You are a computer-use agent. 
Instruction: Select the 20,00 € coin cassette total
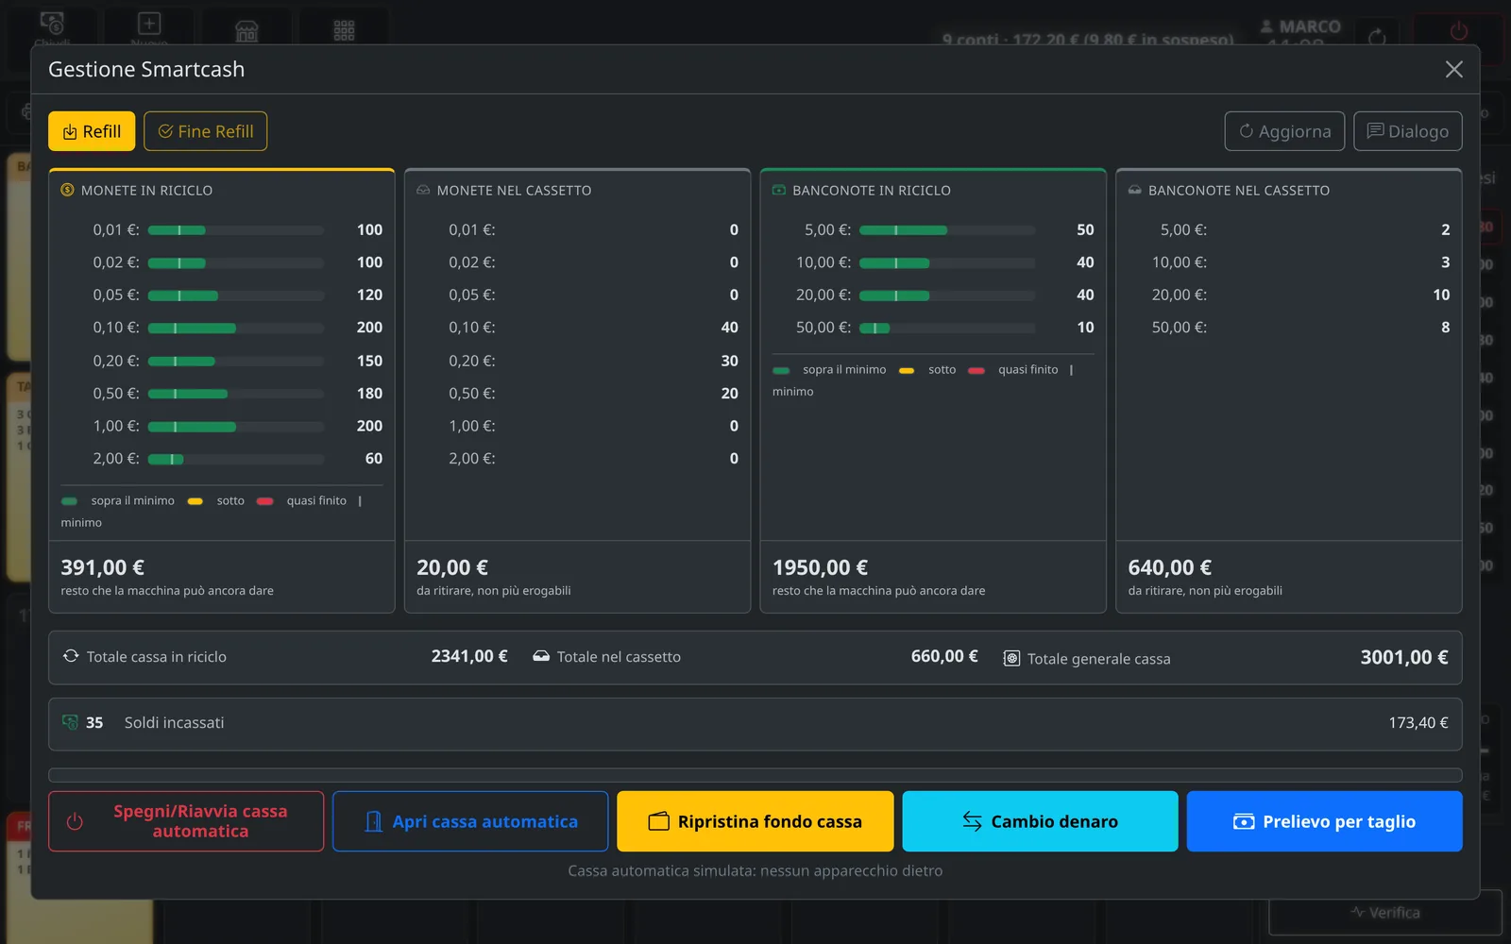coord(452,567)
